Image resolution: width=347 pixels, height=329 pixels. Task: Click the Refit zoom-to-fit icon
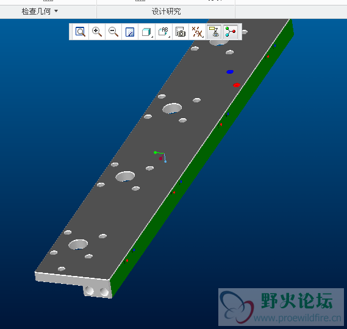pyautogui.click(x=80, y=32)
